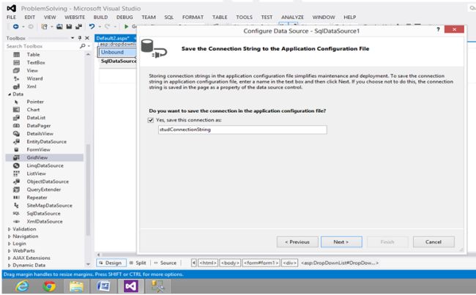This screenshot has height=295, width=476.
Task: Select the GridView control icon in Toolbox
Action: tap(16, 157)
